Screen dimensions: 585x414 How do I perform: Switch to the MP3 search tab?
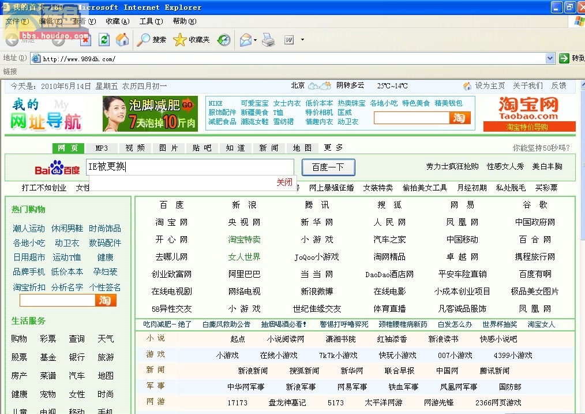tap(102, 148)
